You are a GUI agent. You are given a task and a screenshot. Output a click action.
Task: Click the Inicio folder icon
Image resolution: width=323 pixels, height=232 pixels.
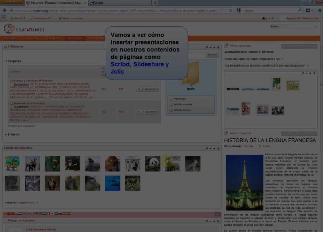tap(191, 74)
